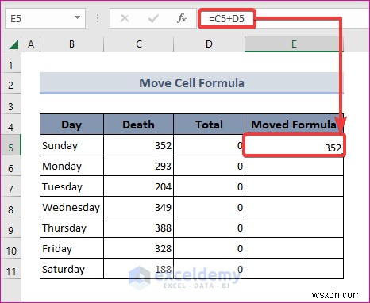370x303 pixels.
Task: Select row 1 header
Action: pos(10,63)
